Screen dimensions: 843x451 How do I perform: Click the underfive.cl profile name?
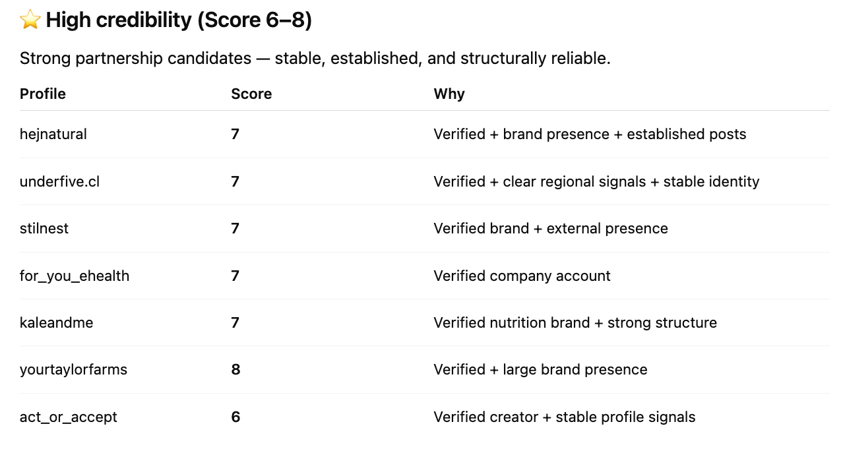click(x=59, y=181)
